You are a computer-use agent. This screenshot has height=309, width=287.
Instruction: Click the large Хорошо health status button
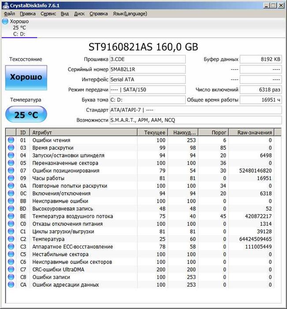(x=26, y=78)
